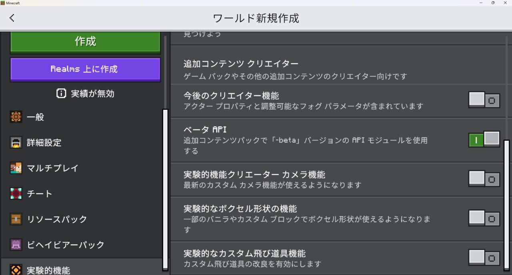Click the sidebar vertical scrollbar
Screen dimensions: 512x275
(165, 189)
